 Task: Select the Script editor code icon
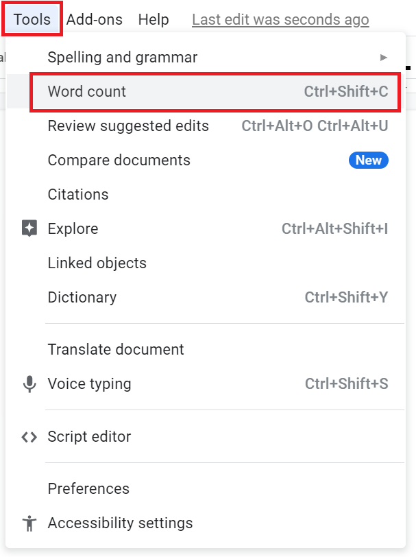pyautogui.click(x=29, y=437)
